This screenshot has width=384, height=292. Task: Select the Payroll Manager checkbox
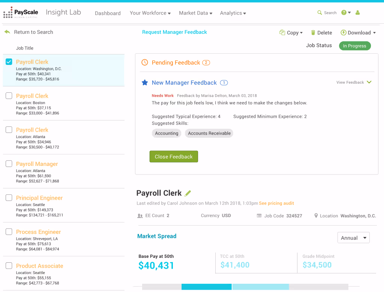click(x=9, y=164)
